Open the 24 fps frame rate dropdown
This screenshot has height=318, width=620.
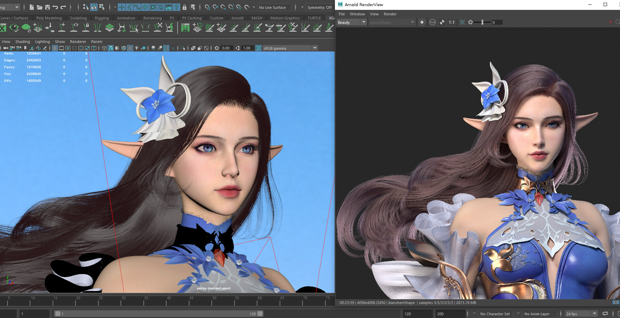581,314
